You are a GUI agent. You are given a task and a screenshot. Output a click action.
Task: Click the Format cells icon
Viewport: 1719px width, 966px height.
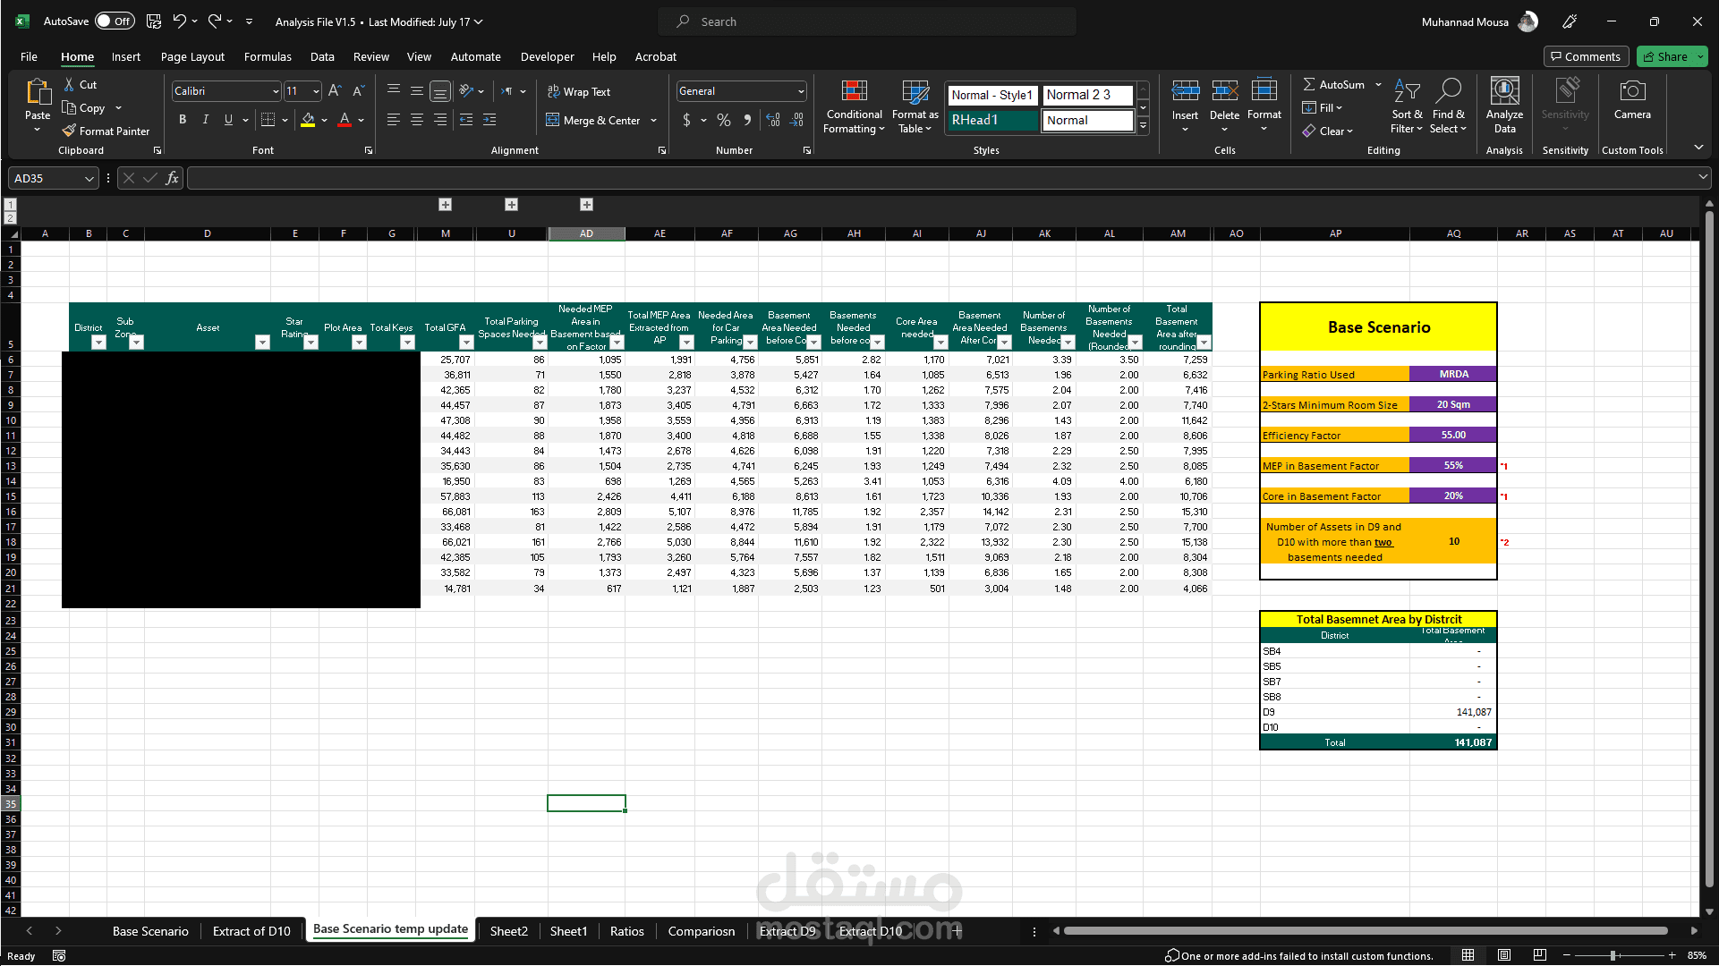click(x=1264, y=91)
